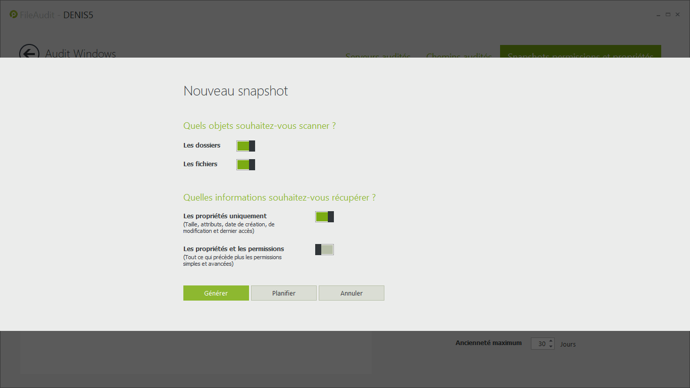Close the FileAudit window
The height and width of the screenshot is (388, 690).
[x=677, y=15]
